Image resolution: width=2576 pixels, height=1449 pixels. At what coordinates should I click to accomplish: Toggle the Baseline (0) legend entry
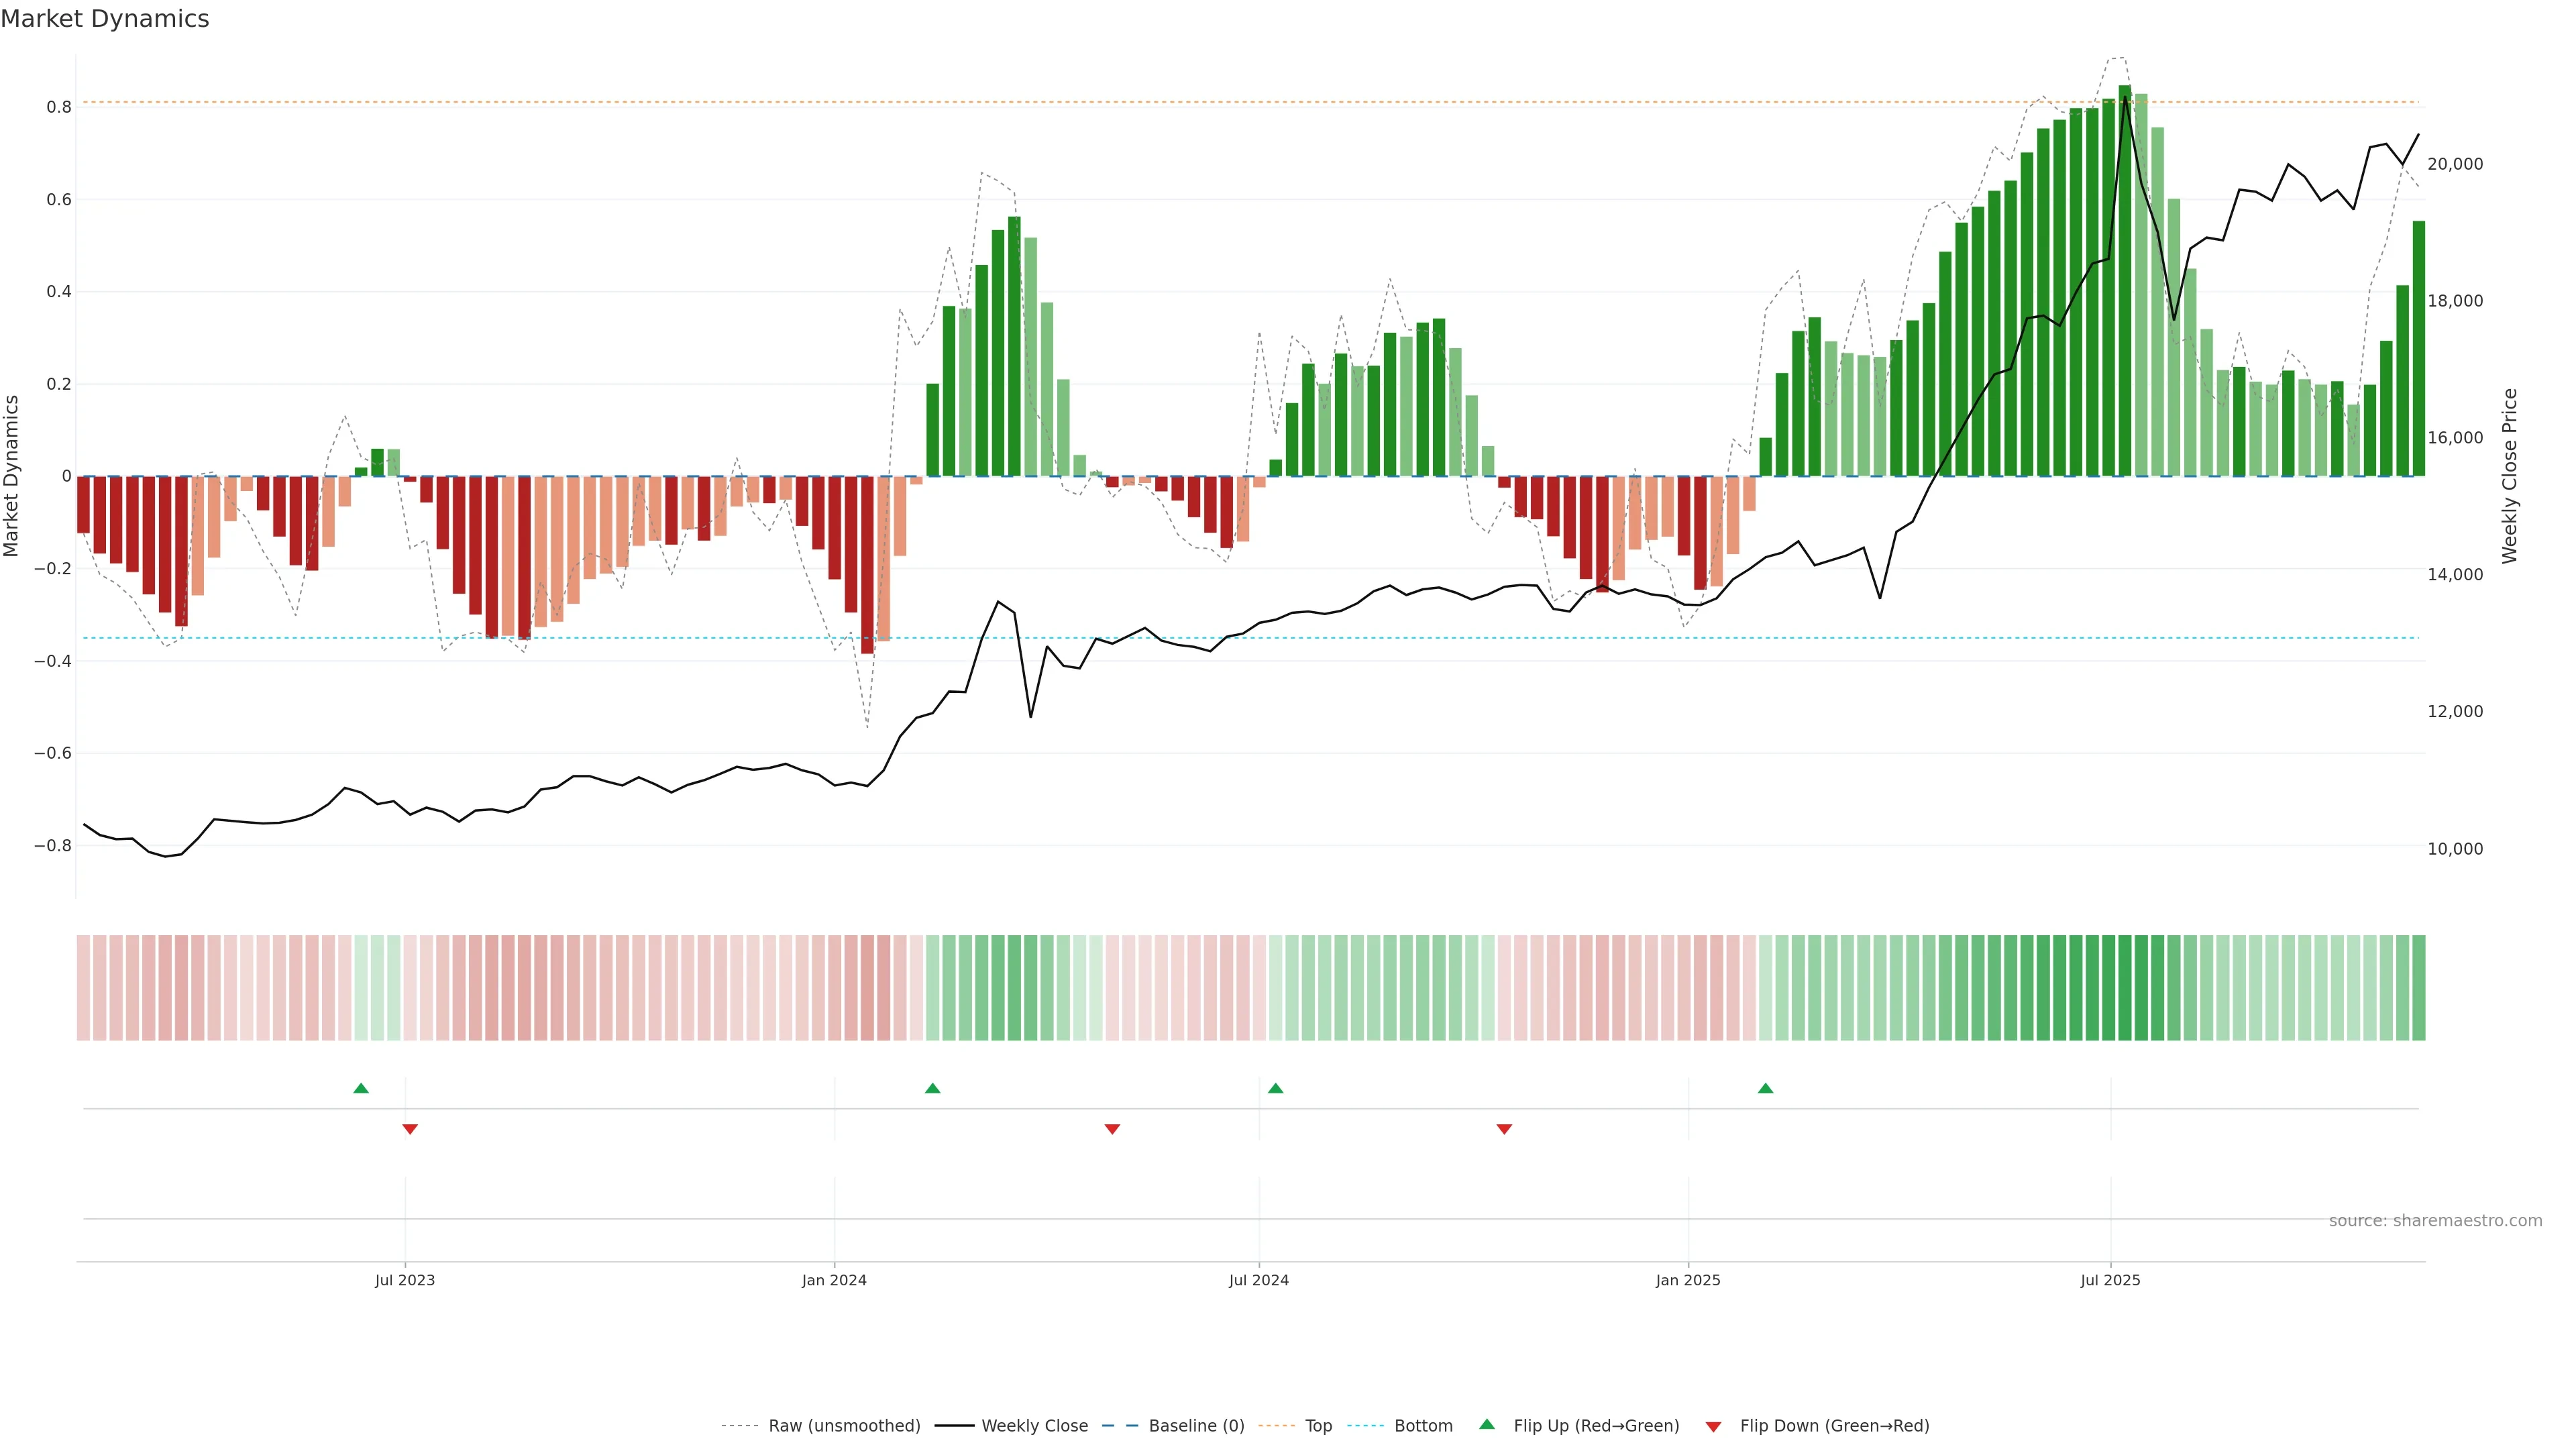[1196, 1426]
